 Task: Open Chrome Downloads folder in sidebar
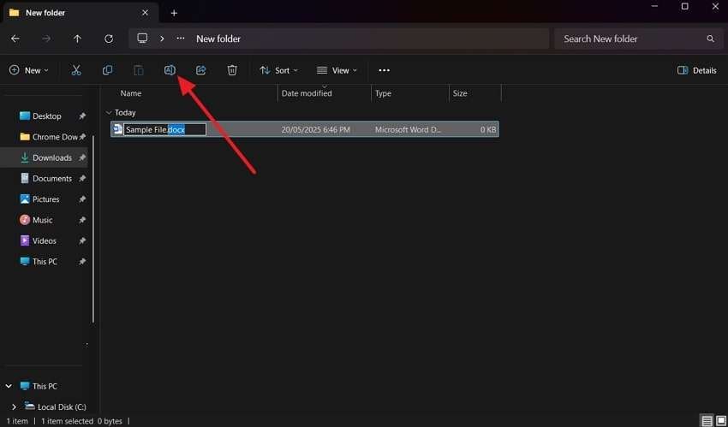tap(55, 137)
